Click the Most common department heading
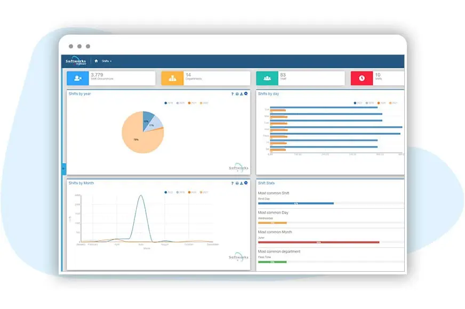The height and width of the screenshot is (309, 465). pyautogui.click(x=279, y=251)
